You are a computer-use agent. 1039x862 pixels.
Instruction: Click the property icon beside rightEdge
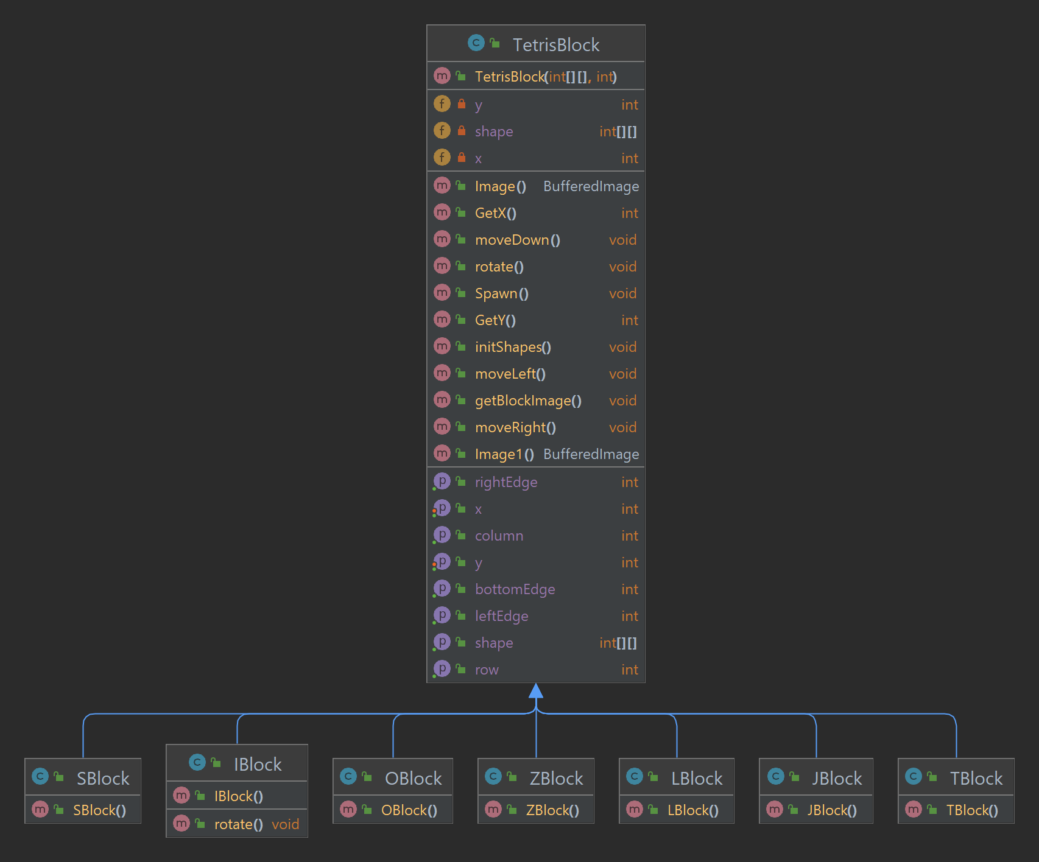pos(442,481)
